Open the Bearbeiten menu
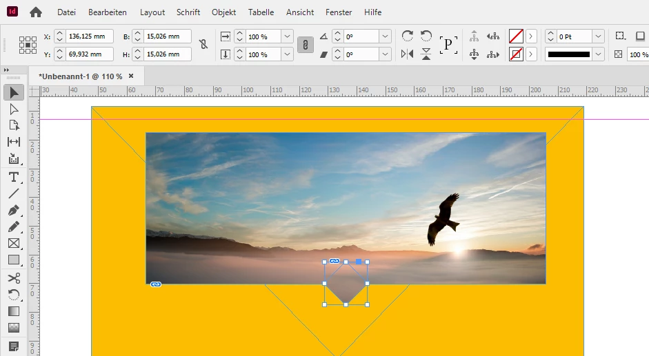This screenshot has width=649, height=356. pyautogui.click(x=108, y=12)
